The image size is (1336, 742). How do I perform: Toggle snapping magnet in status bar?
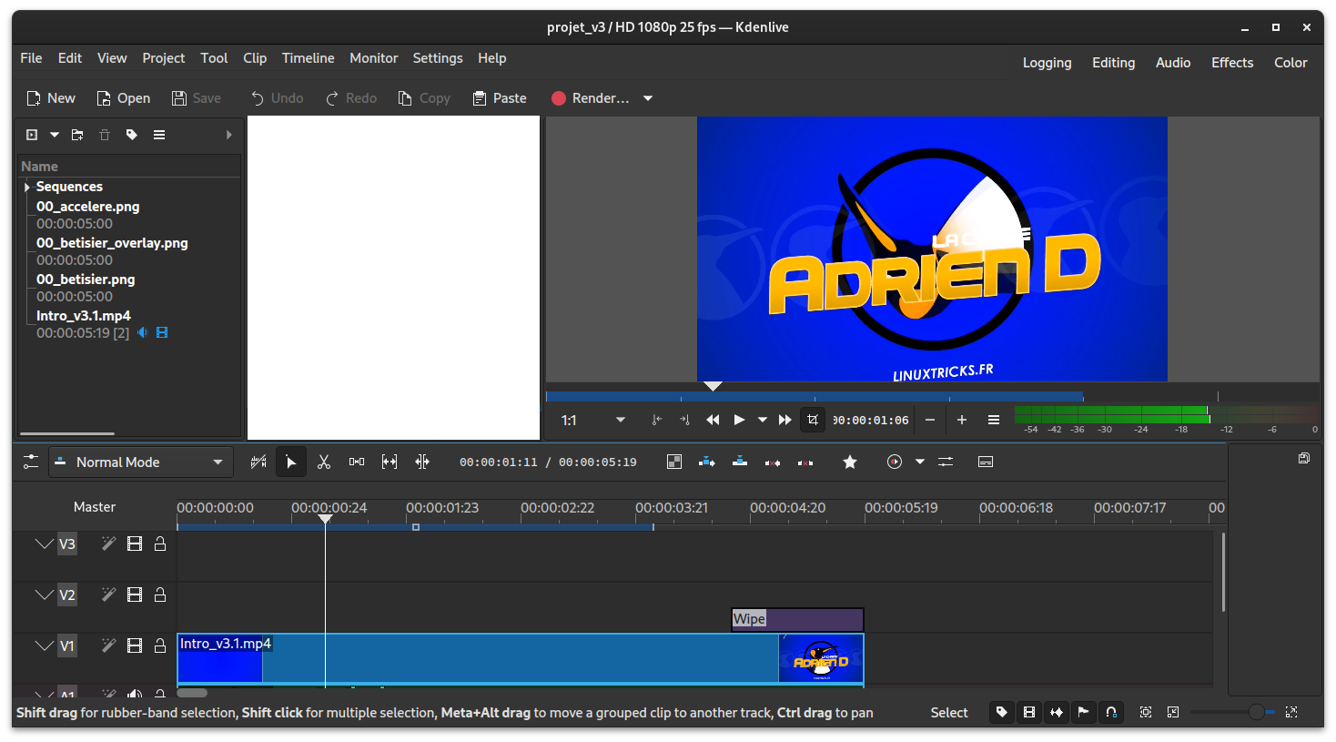tap(1111, 713)
